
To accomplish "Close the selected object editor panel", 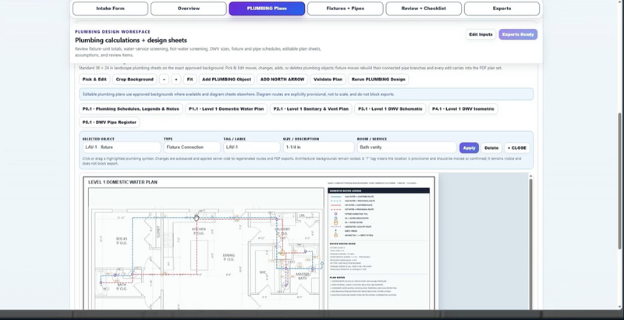I will [x=517, y=148].
